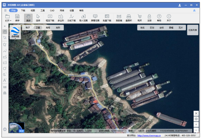Activate the 沿线下载 along-line download tool
201x140 pixels.
click(72, 18)
